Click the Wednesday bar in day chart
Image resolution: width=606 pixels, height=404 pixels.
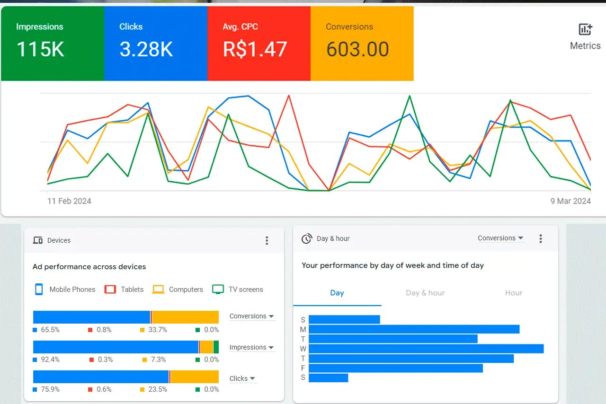click(x=426, y=349)
